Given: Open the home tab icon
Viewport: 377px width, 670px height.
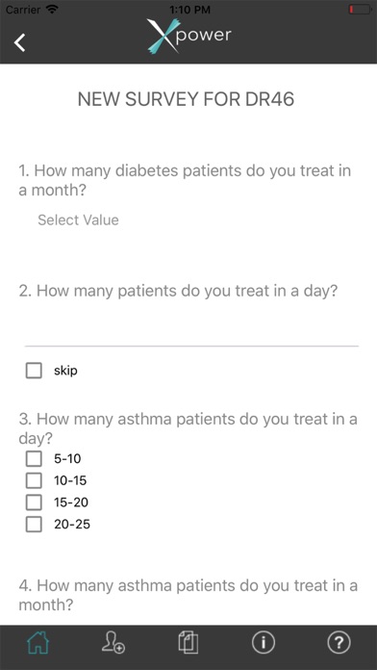Looking at the screenshot, I should coord(38,642).
